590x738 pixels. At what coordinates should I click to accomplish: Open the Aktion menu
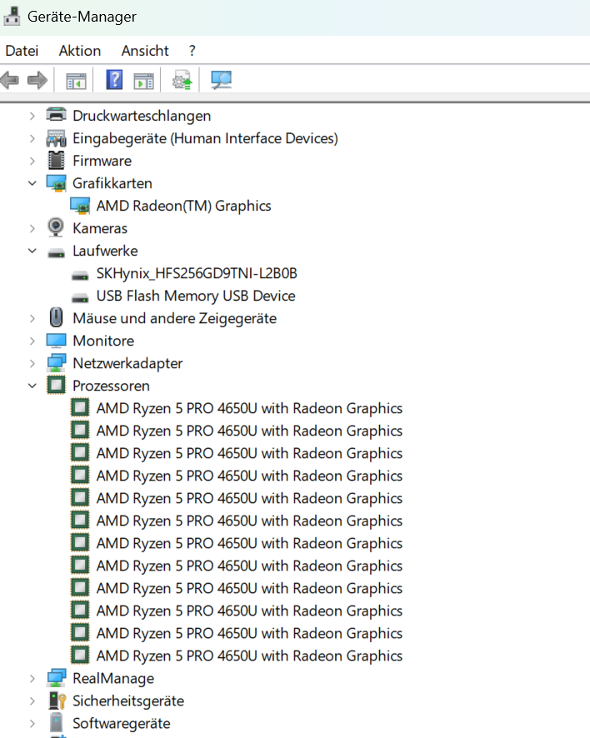[x=79, y=50]
